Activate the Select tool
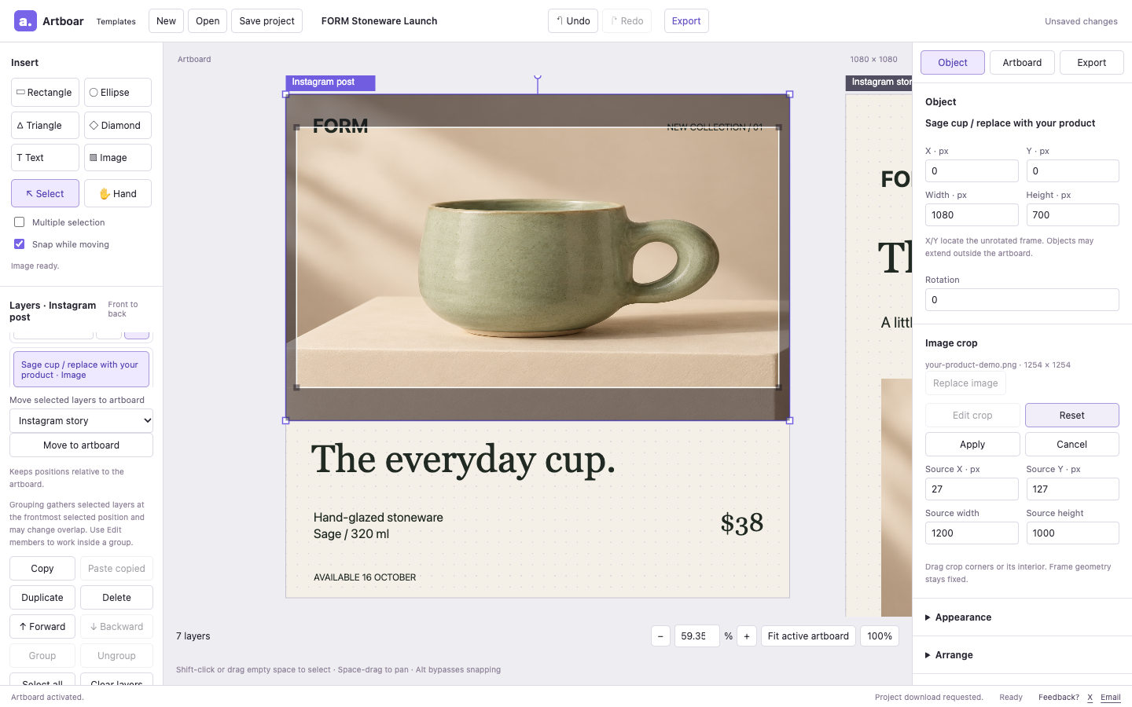The width and height of the screenshot is (1132, 707). click(x=45, y=193)
